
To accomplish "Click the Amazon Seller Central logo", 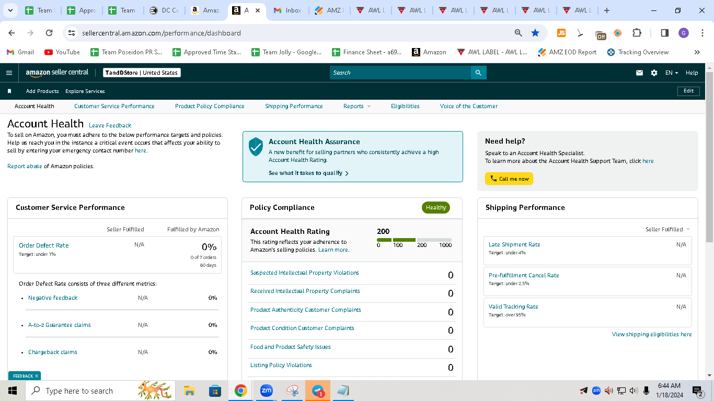I will coord(57,73).
